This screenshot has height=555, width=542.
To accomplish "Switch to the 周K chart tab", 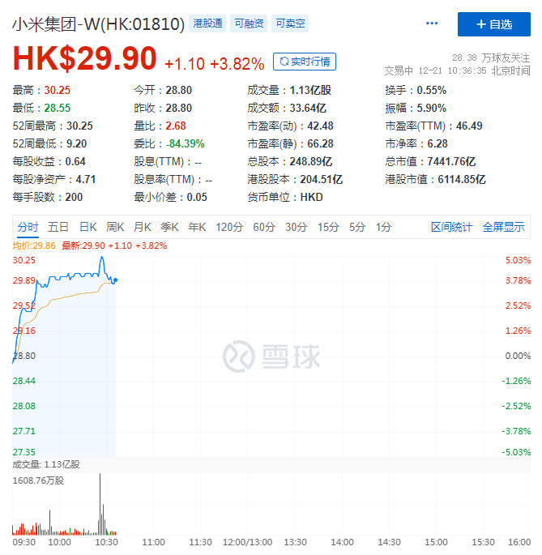I will (x=115, y=227).
